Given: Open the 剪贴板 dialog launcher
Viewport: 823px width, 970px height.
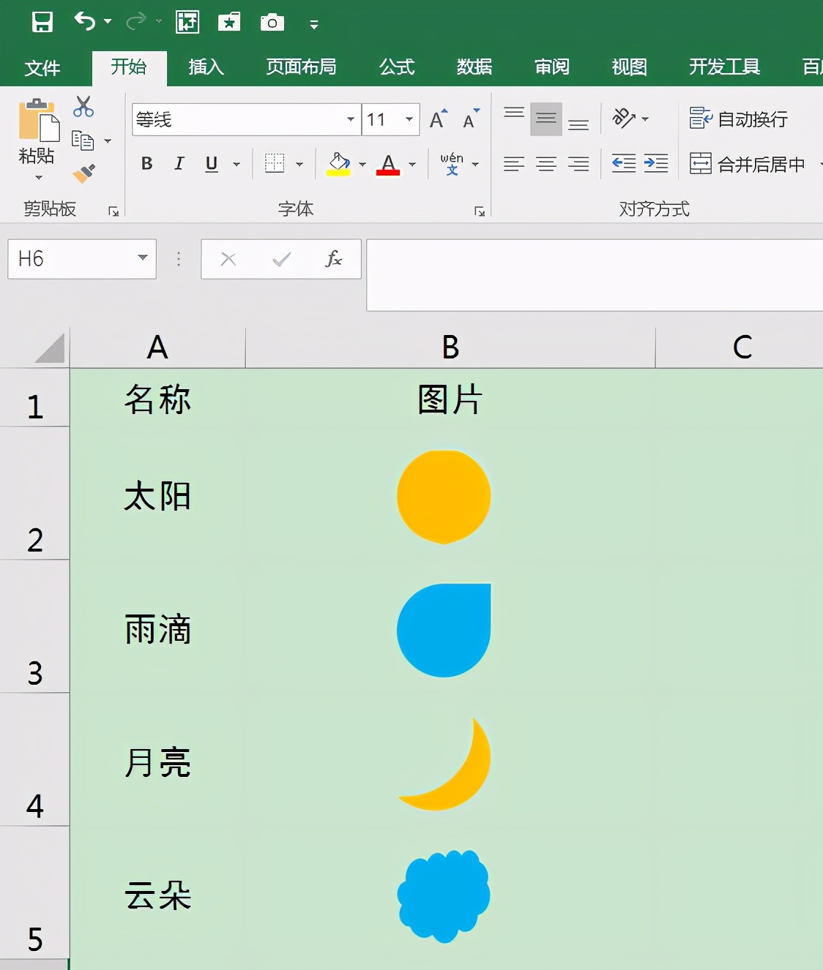Looking at the screenshot, I should [x=113, y=211].
